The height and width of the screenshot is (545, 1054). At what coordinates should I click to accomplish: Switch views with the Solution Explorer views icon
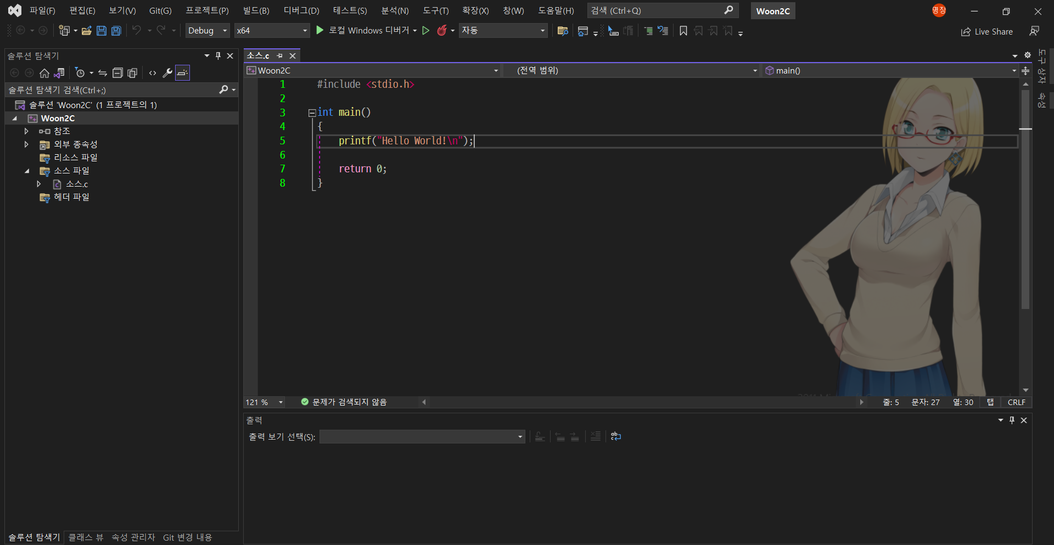tap(59, 73)
